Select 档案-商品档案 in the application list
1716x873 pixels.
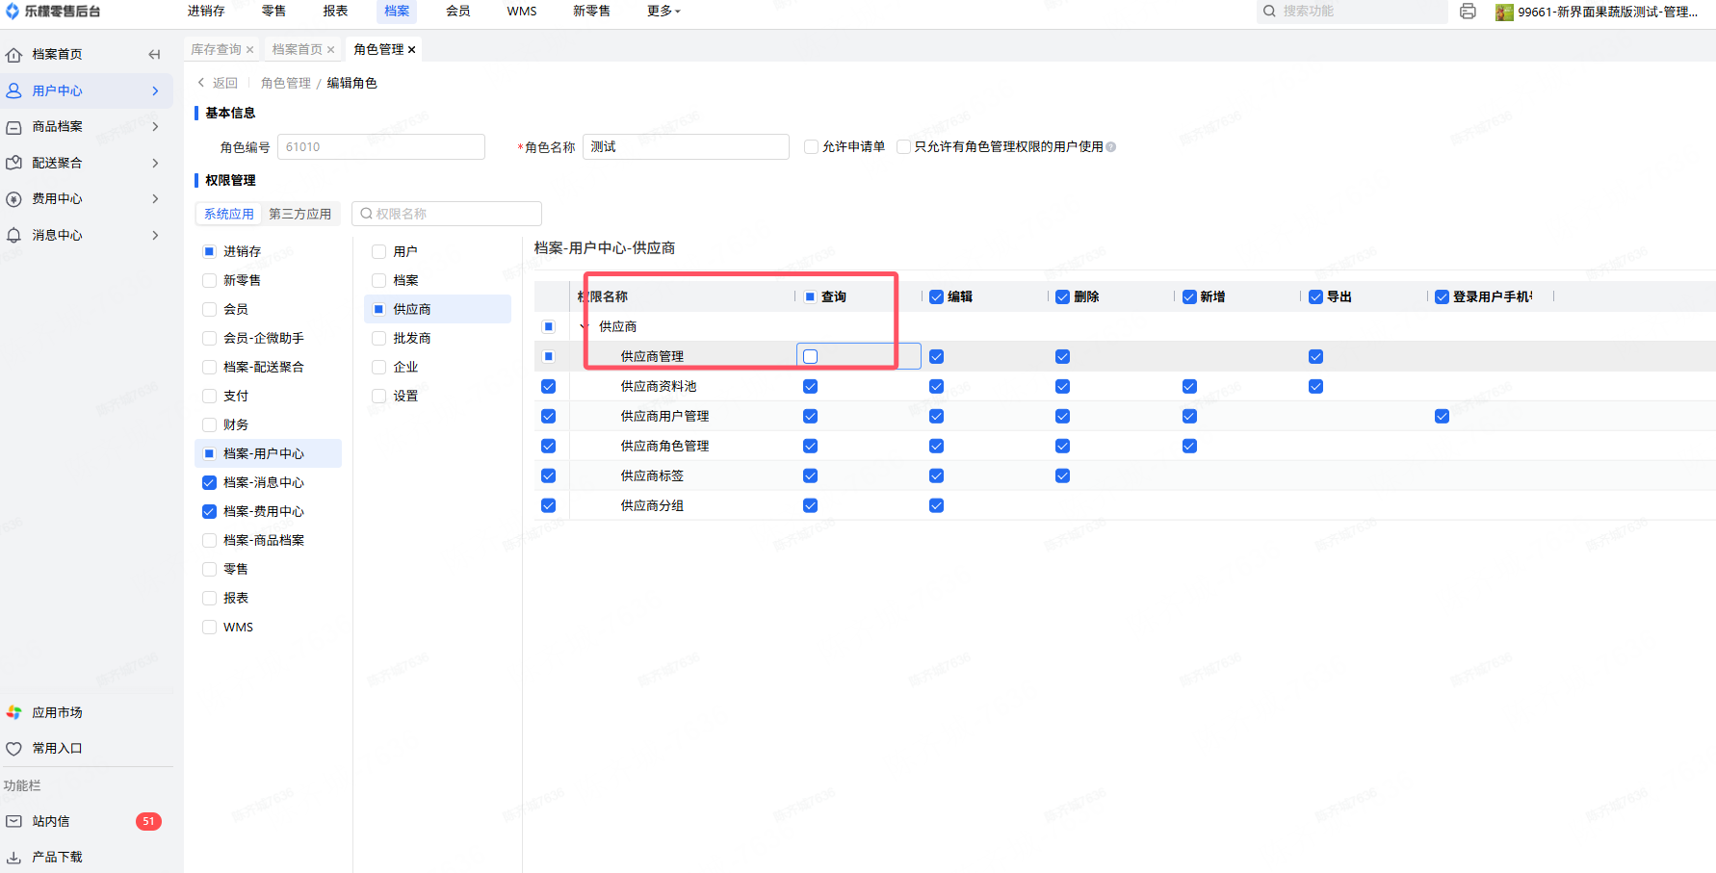(x=264, y=540)
